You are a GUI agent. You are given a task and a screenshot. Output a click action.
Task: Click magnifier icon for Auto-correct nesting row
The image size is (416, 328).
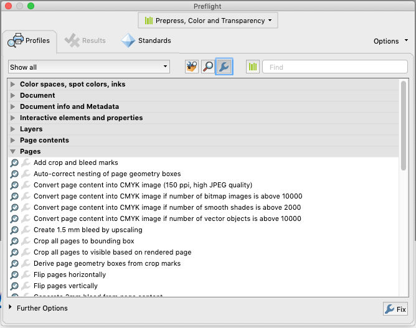click(14, 174)
